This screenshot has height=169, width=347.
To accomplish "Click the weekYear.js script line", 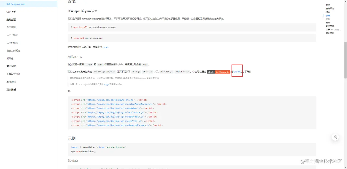I will point(113,121).
